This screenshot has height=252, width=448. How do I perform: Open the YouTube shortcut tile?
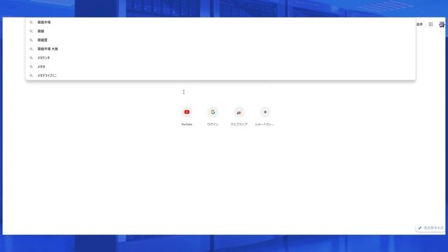click(x=187, y=116)
